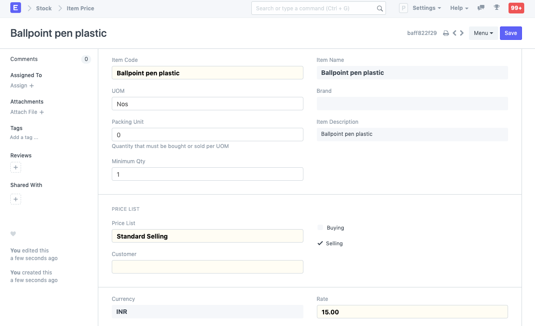Add a review with plus box
535x326 pixels.
pos(16,168)
